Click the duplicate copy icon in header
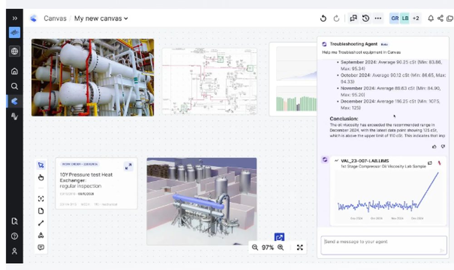The image size is (454, 270). (x=449, y=19)
